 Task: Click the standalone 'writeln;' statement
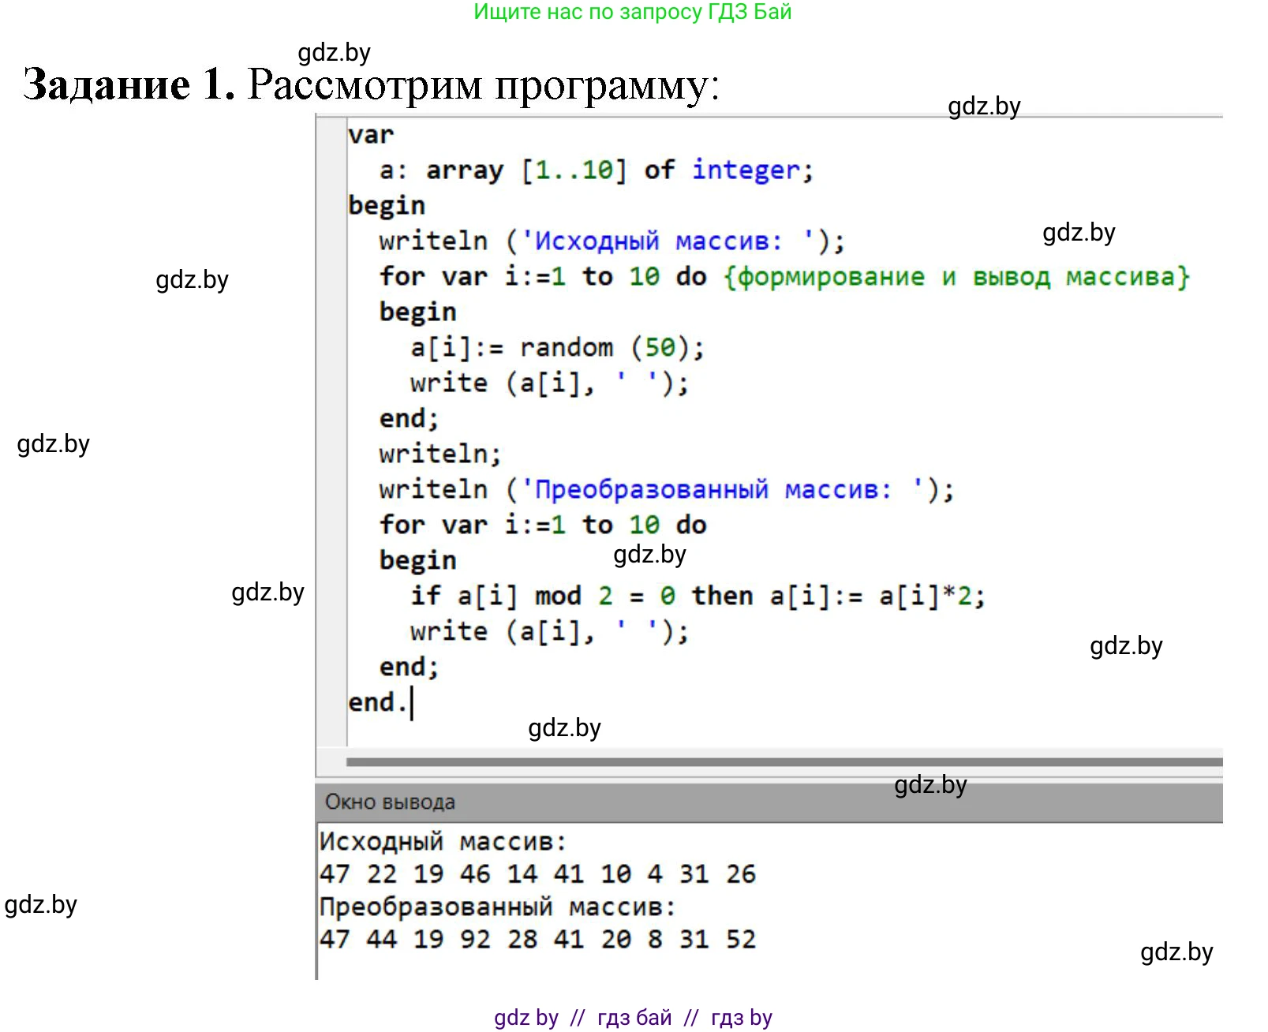pyautogui.click(x=439, y=454)
